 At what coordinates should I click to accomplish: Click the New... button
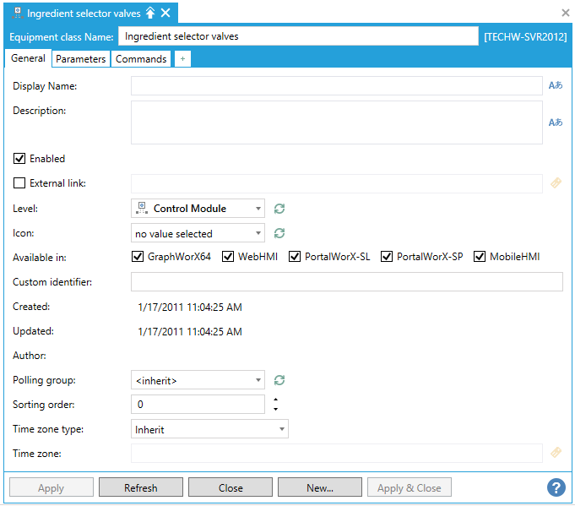(x=320, y=487)
